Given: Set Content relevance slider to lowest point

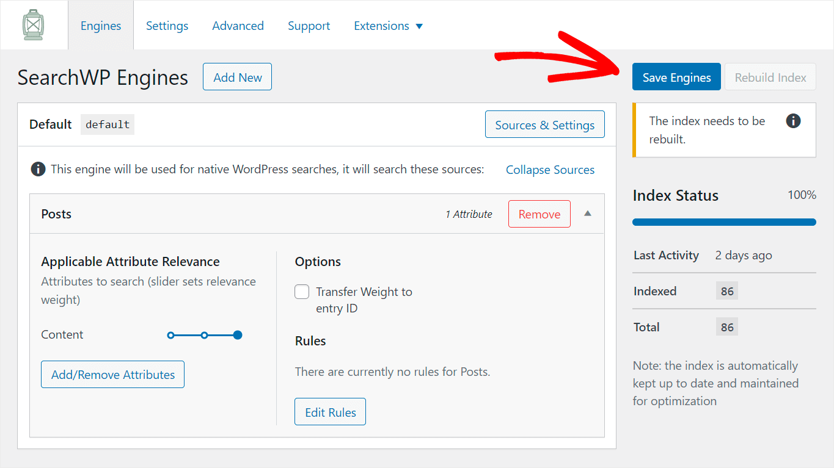Looking at the screenshot, I should [x=171, y=335].
